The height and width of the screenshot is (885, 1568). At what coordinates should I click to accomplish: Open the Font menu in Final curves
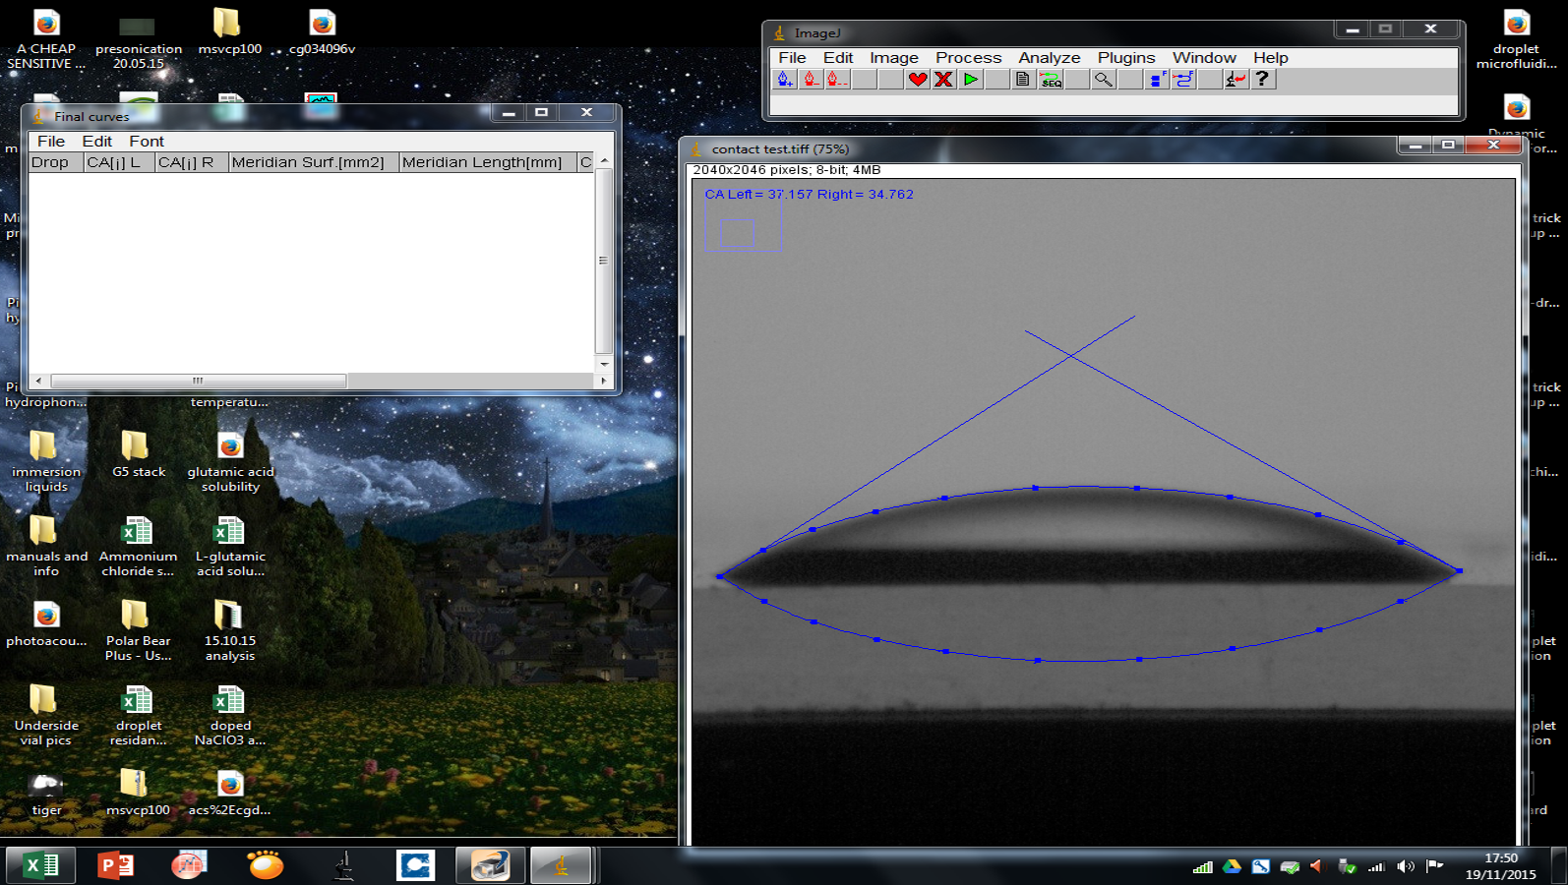click(x=147, y=142)
